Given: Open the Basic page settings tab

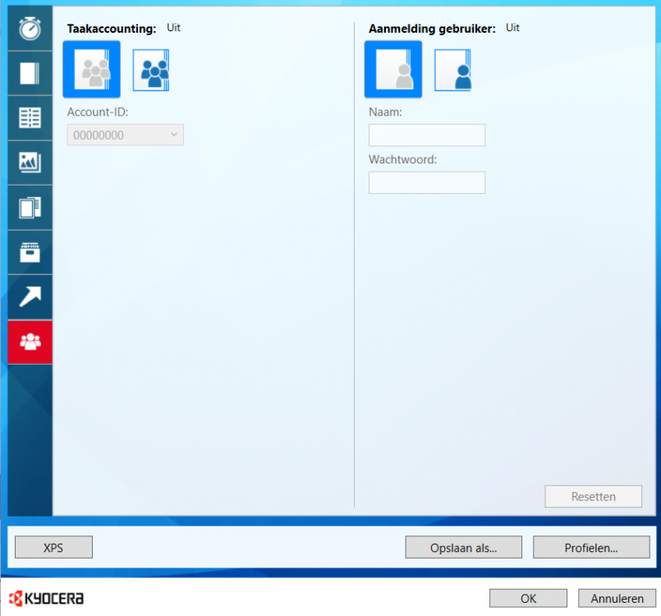Looking at the screenshot, I should tap(30, 73).
